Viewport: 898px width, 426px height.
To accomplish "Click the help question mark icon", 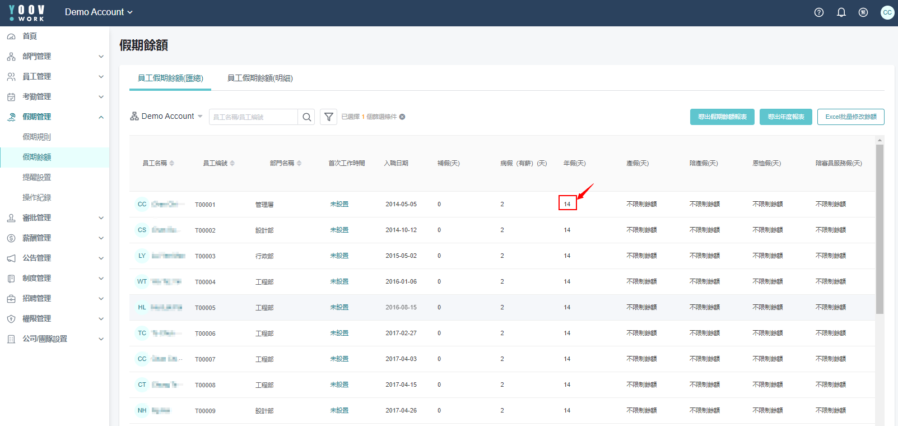I will [x=818, y=12].
